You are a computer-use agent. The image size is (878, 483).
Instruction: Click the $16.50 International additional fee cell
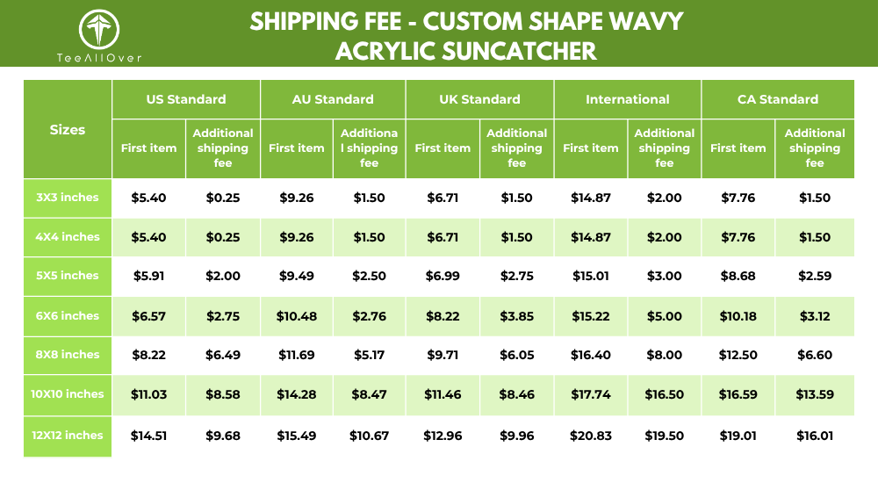(x=665, y=395)
